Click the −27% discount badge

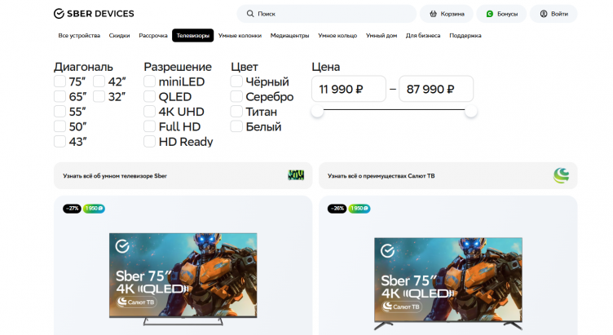click(x=72, y=209)
